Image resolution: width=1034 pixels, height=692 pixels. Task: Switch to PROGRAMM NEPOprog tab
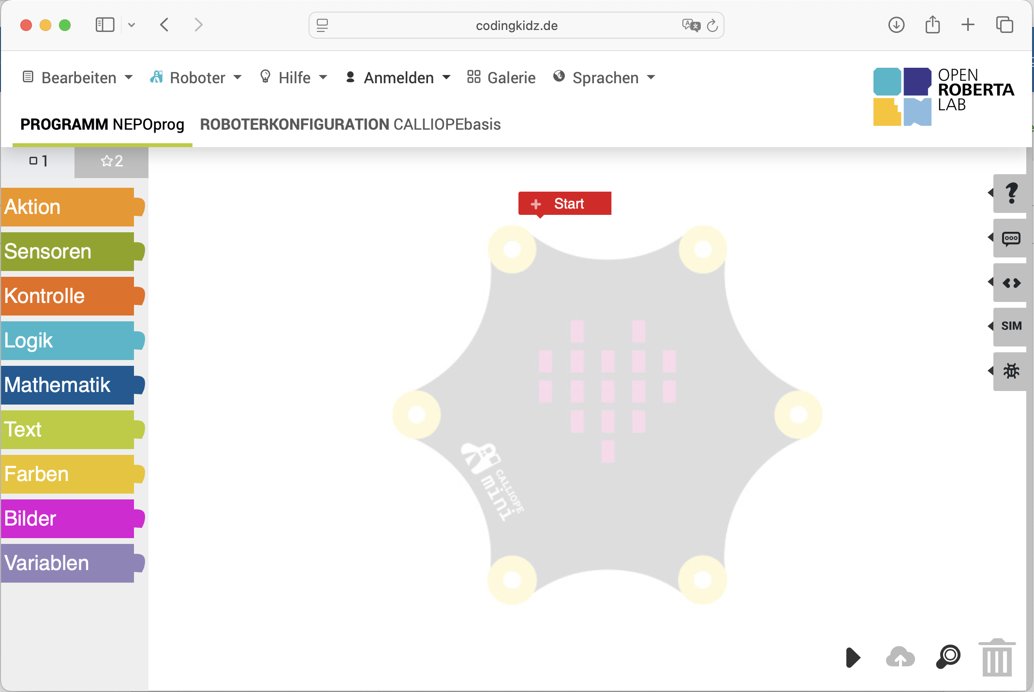(x=102, y=124)
